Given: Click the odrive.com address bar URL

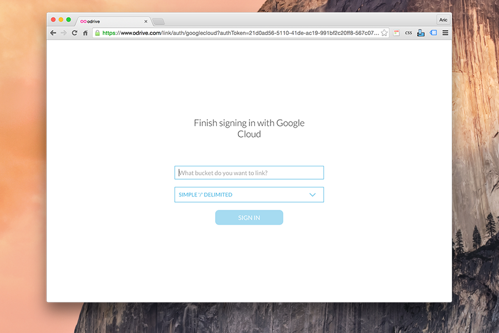Looking at the screenshot, I should click(240, 33).
